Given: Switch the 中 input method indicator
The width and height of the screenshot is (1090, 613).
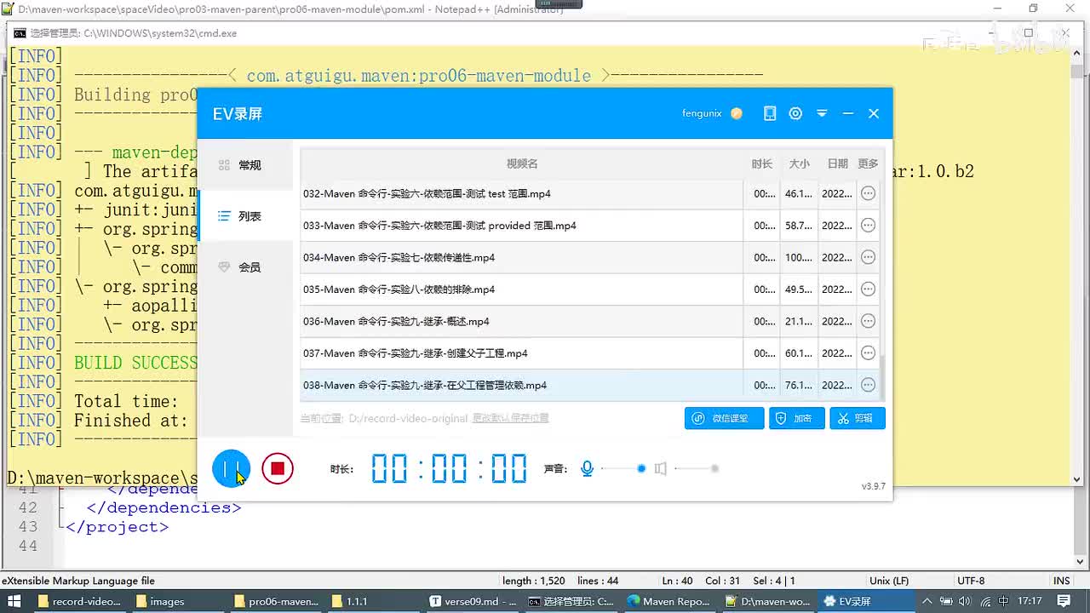Looking at the screenshot, I should click(x=1002, y=601).
